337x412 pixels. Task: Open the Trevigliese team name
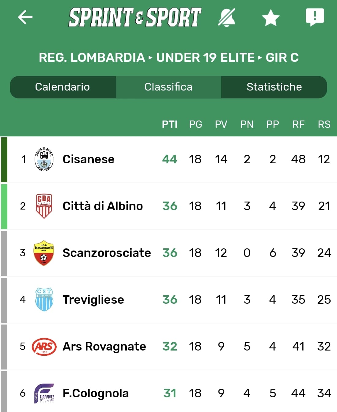(x=93, y=300)
